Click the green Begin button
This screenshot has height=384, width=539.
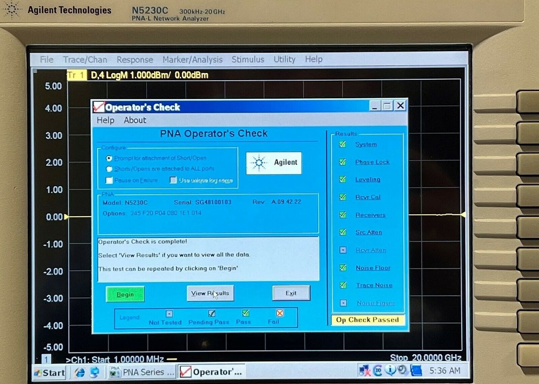click(125, 294)
